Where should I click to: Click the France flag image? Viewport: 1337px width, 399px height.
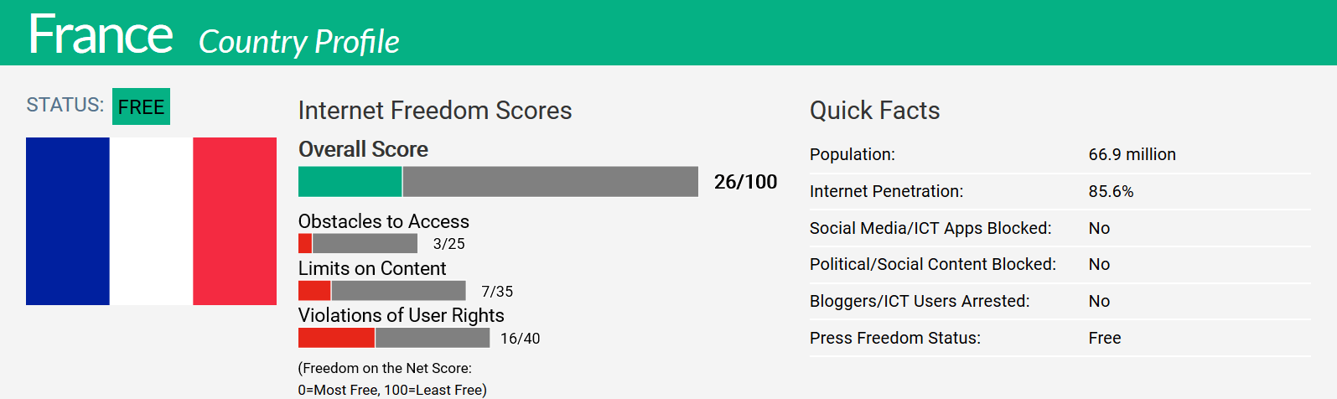151,221
